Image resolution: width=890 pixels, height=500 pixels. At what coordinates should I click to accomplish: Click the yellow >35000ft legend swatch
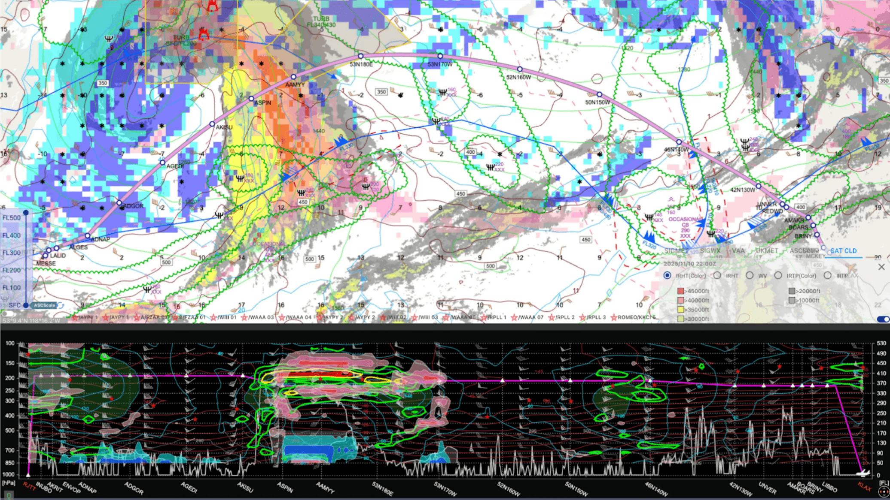coord(680,310)
